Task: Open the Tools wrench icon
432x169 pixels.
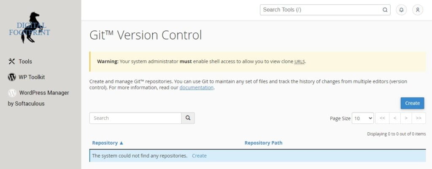Action: point(11,62)
